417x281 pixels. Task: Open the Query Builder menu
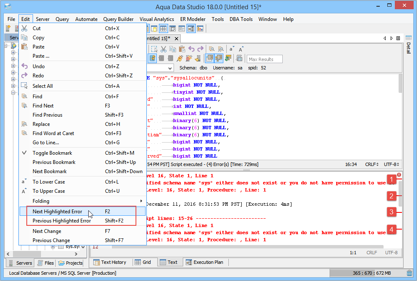[x=118, y=19]
